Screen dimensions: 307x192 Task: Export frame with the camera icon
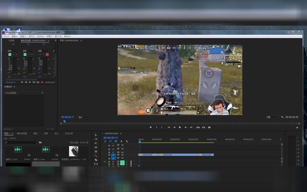[x=209, y=127]
